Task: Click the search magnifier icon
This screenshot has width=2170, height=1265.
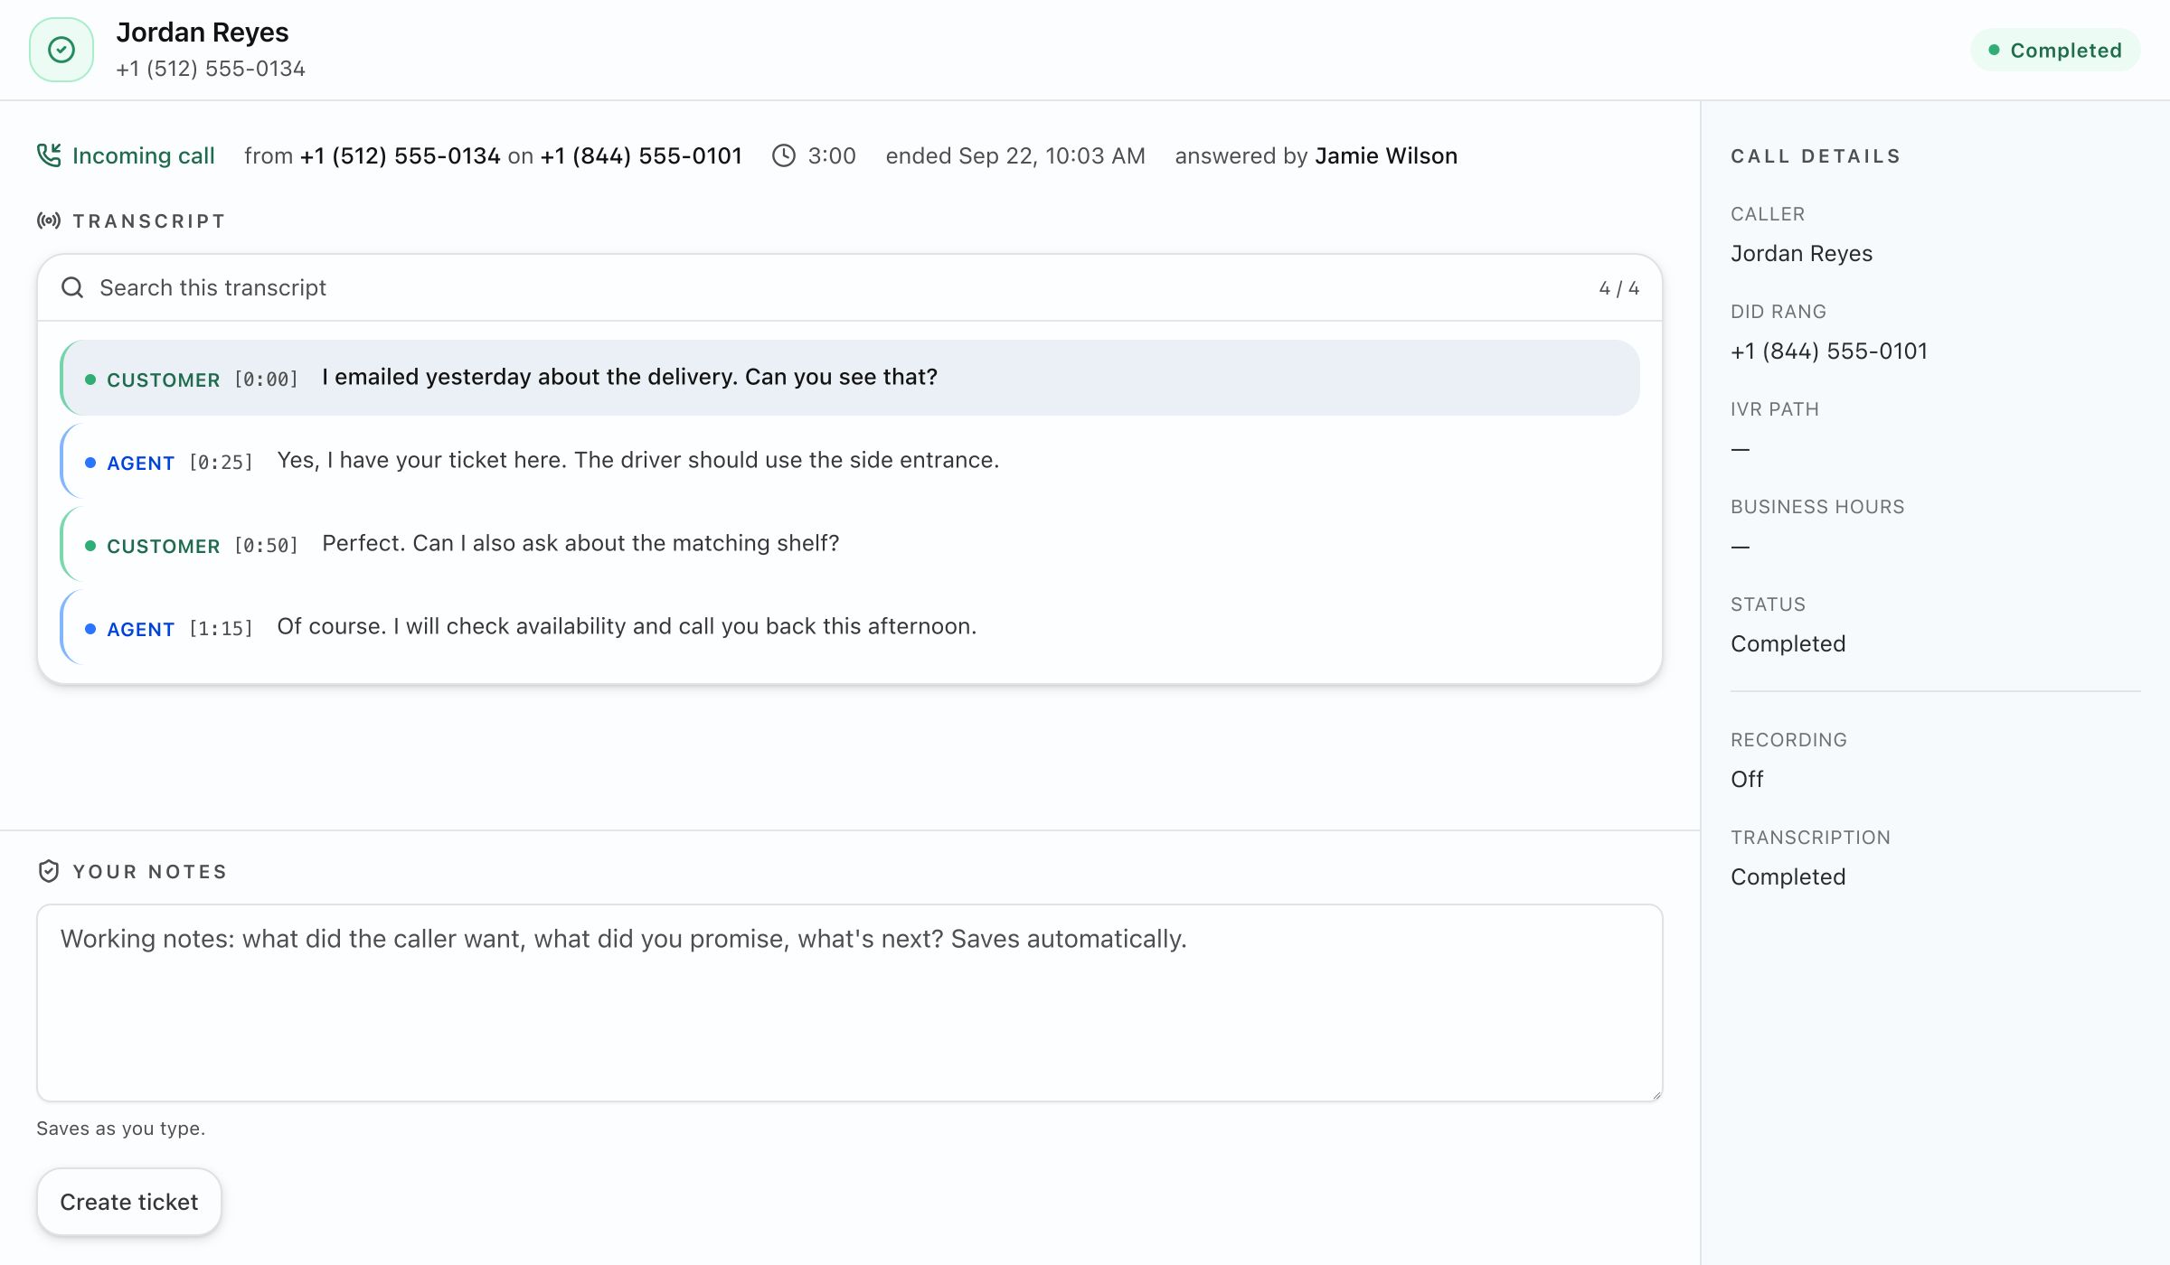Action: [x=72, y=287]
